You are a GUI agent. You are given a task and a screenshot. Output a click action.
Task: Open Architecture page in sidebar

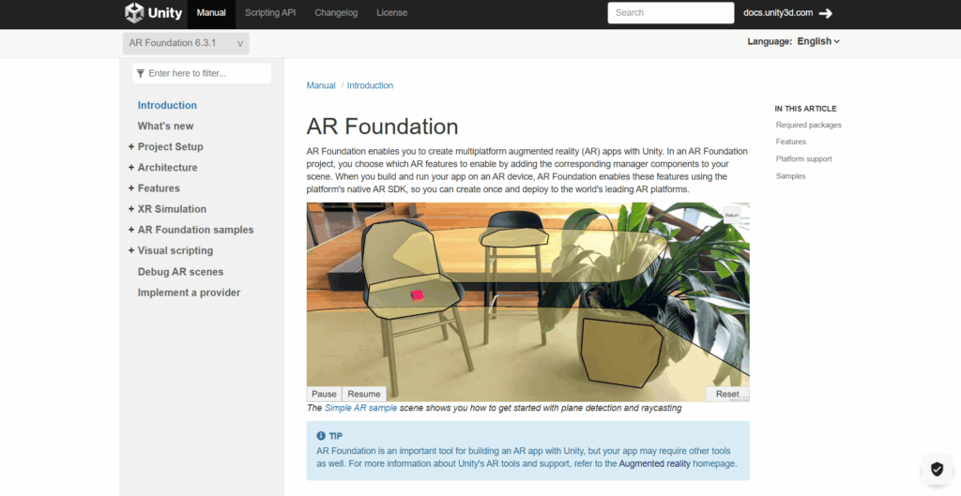[167, 168]
